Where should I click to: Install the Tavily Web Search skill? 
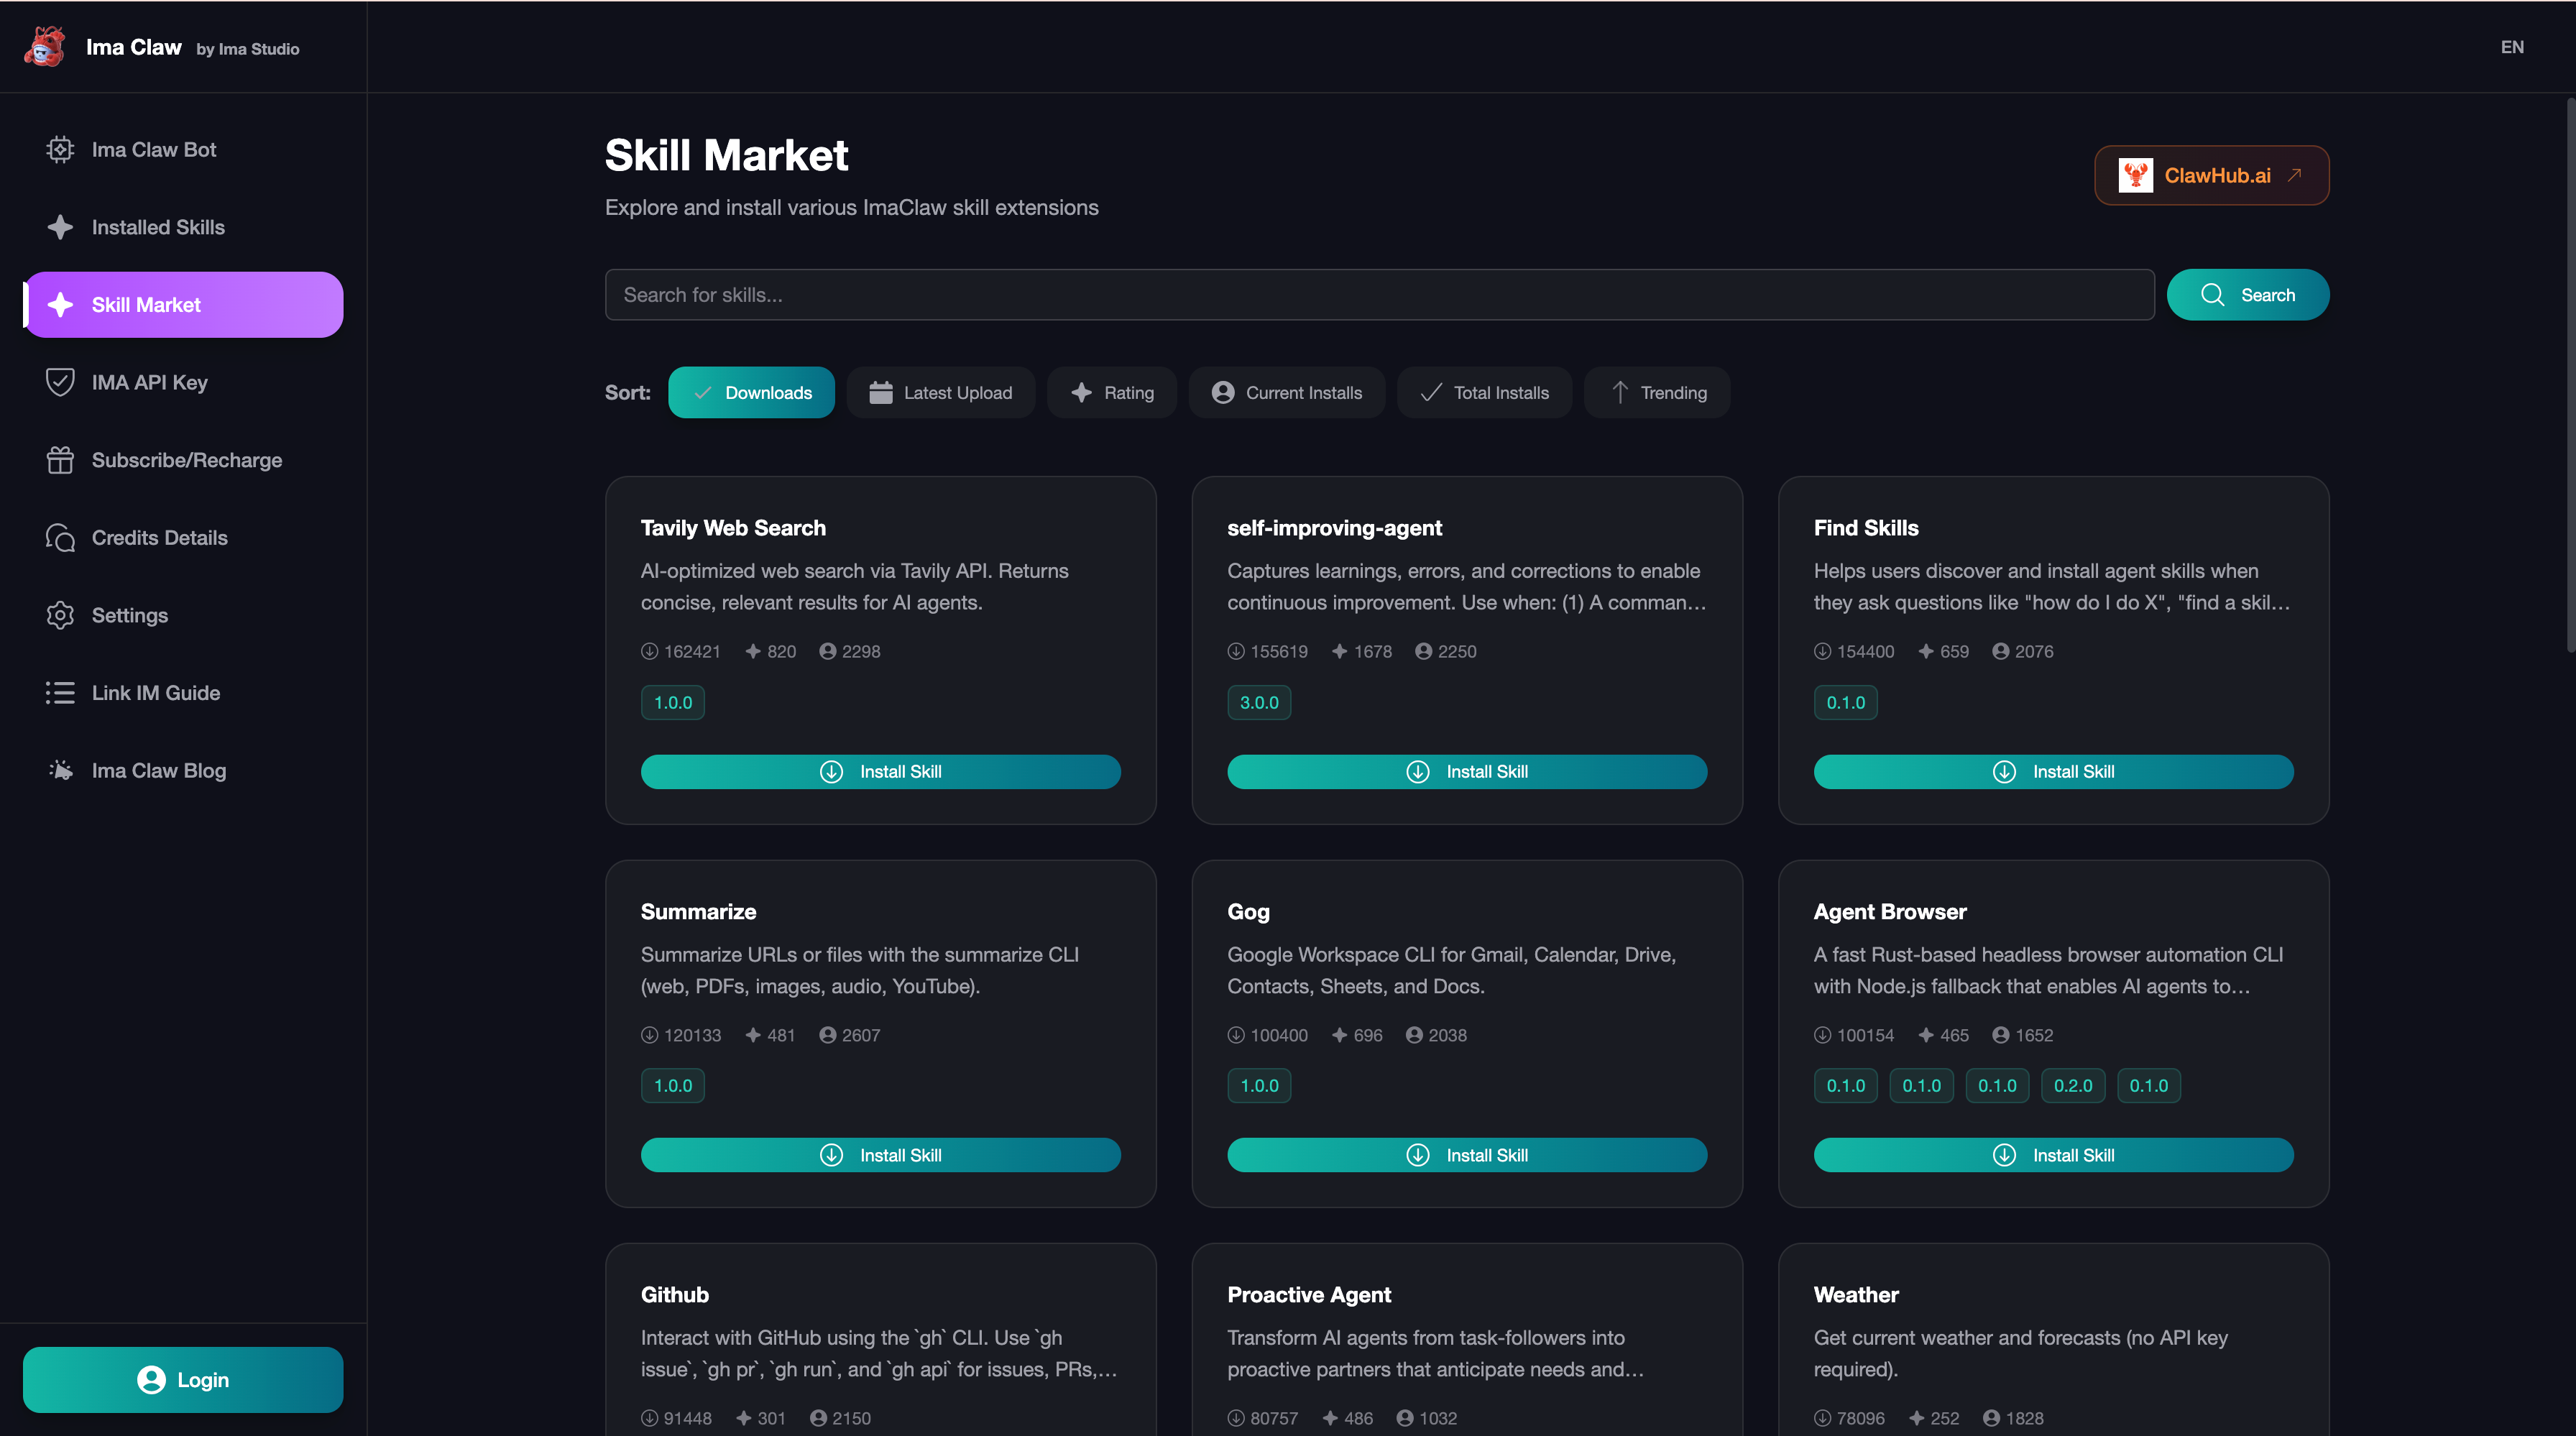tap(880, 772)
